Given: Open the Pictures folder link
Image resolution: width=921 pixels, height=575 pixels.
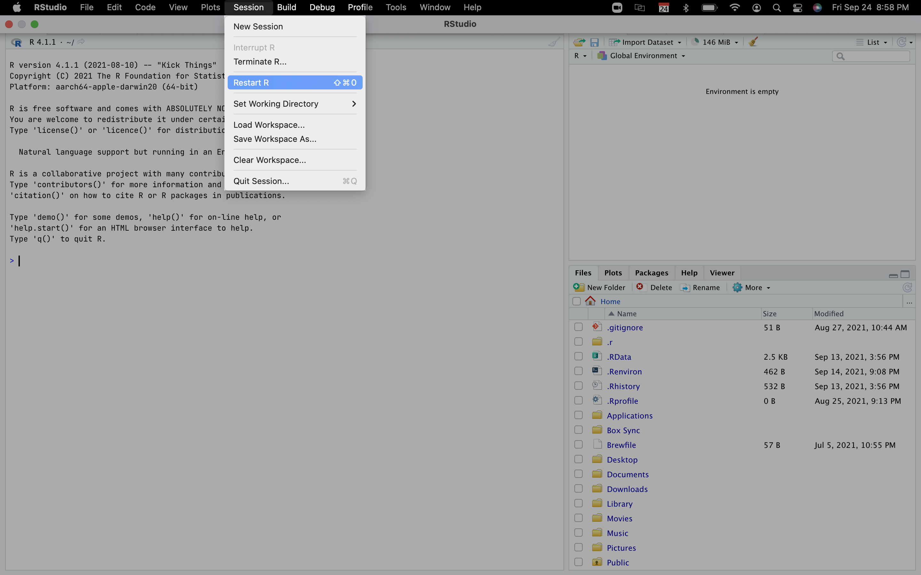Looking at the screenshot, I should [621, 548].
